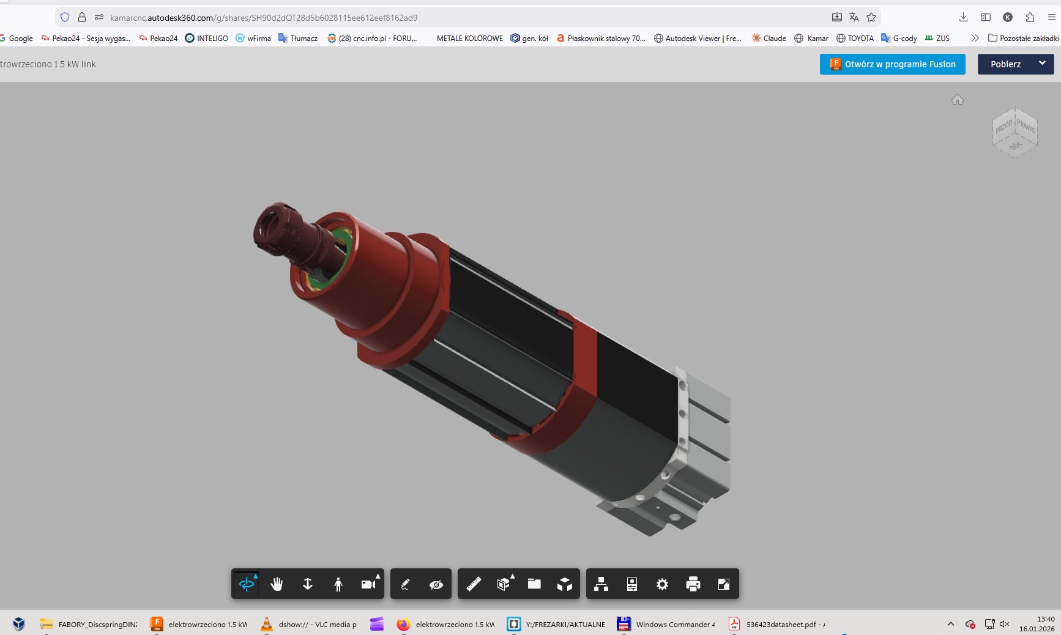
Task: Click the muted volume tray icon
Action: (x=1004, y=624)
